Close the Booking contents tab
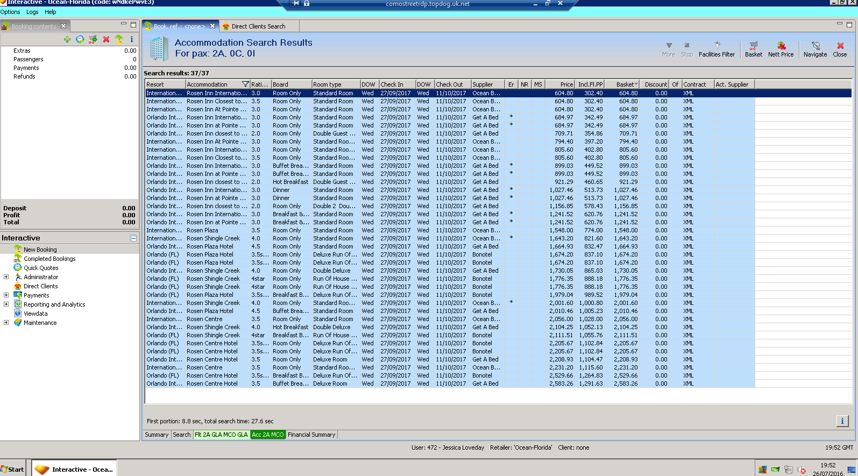Viewport: 858px width, 476px height. (x=63, y=26)
